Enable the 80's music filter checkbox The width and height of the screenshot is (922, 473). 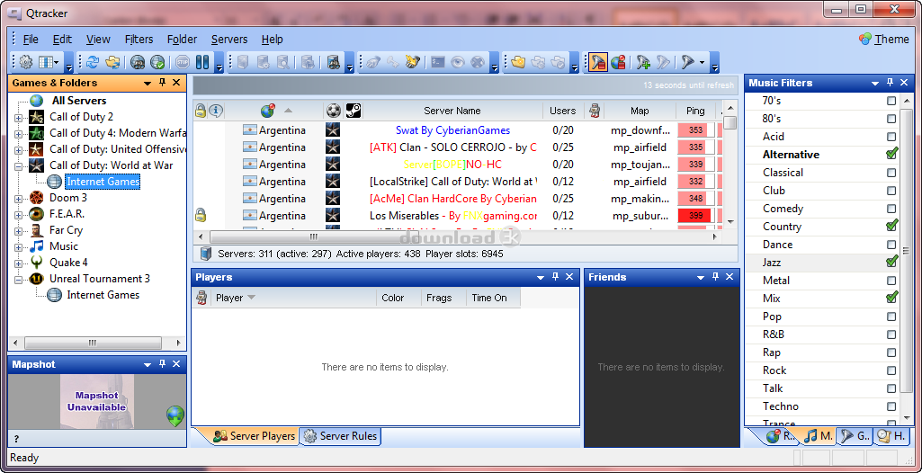[891, 119]
